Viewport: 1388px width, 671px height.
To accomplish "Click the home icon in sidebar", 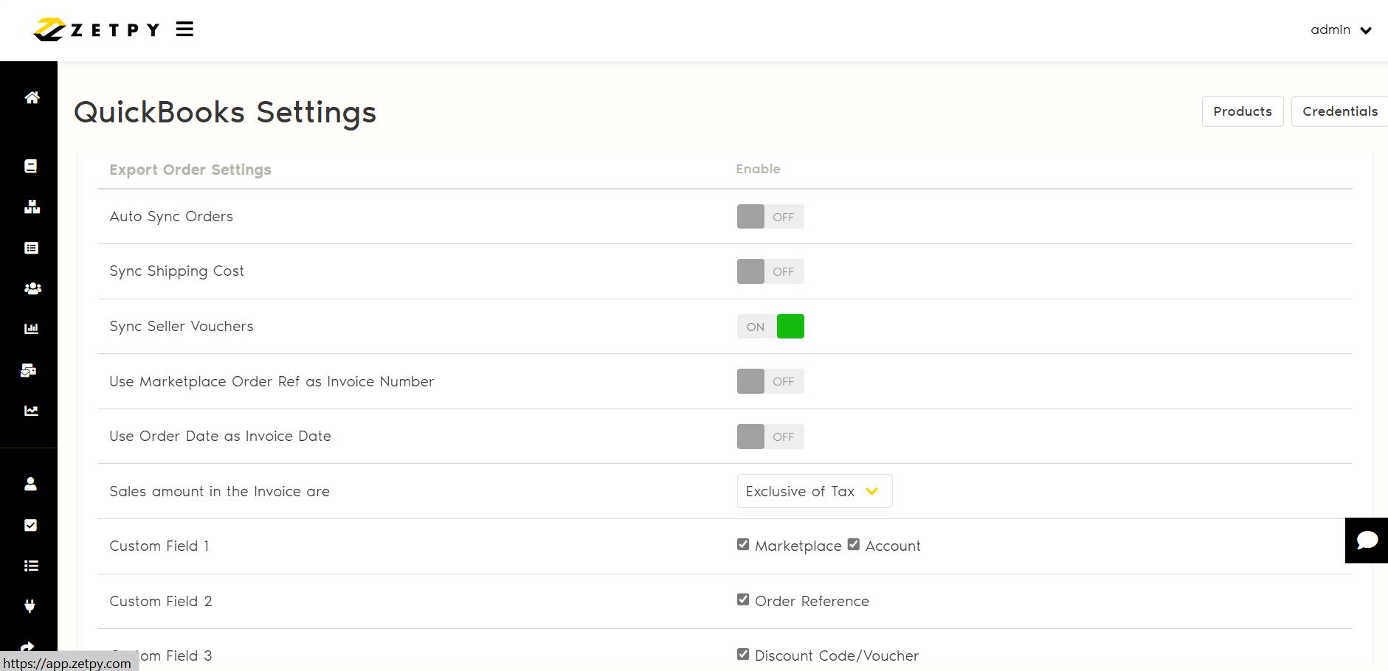I will click(x=32, y=97).
